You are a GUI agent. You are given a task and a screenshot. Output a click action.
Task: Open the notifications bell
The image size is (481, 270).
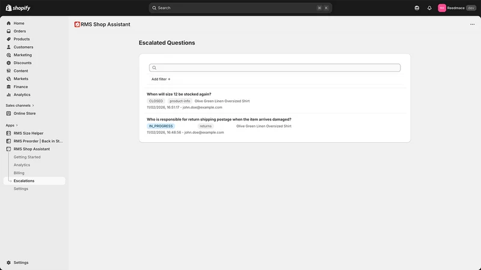429,8
